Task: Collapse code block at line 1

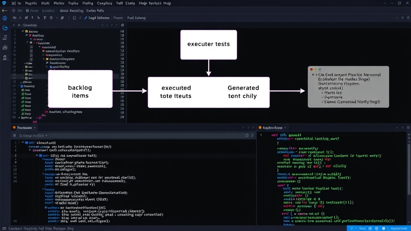Action: pos(23,143)
